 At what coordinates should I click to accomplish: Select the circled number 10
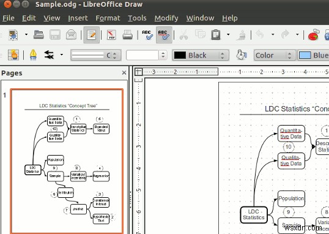pyautogui.click(x=289, y=147)
